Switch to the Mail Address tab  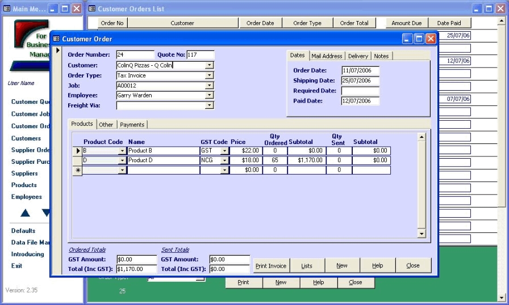click(327, 56)
